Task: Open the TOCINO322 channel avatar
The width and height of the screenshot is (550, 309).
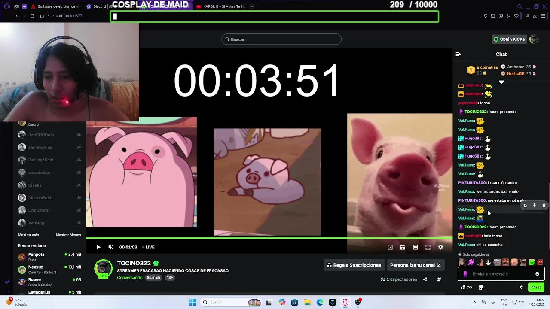Action: (x=103, y=269)
